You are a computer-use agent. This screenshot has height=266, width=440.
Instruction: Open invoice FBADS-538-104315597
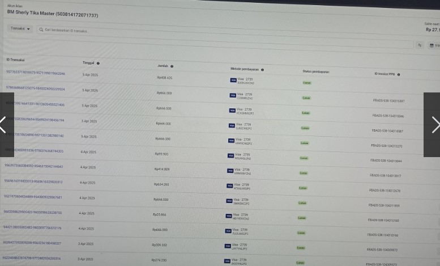click(x=388, y=100)
